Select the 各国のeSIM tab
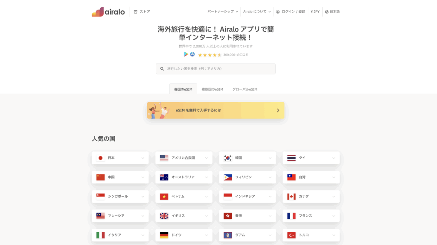The image size is (437, 245). pyautogui.click(x=183, y=89)
